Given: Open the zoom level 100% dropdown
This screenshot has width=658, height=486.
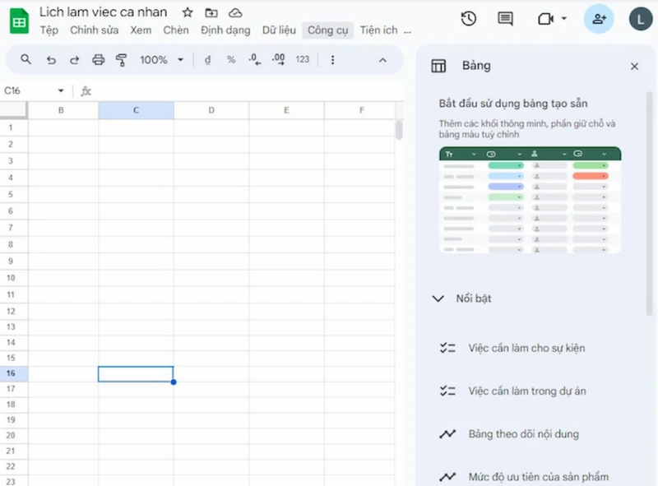Looking at the screenshot, I should 162,59.
